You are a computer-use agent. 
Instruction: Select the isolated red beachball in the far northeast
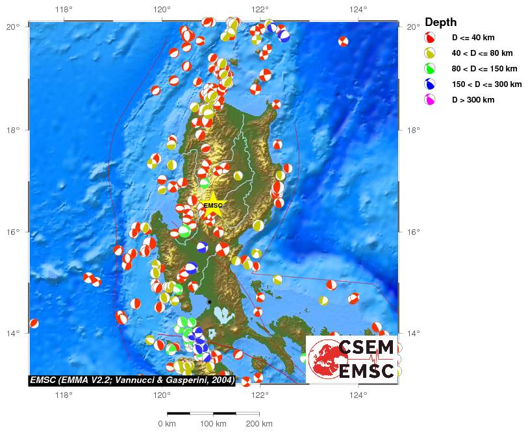343,42
